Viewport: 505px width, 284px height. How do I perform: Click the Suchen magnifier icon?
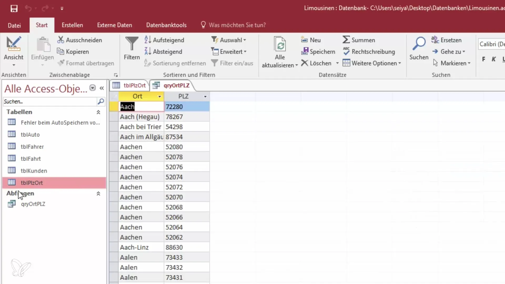pos(419,44)
